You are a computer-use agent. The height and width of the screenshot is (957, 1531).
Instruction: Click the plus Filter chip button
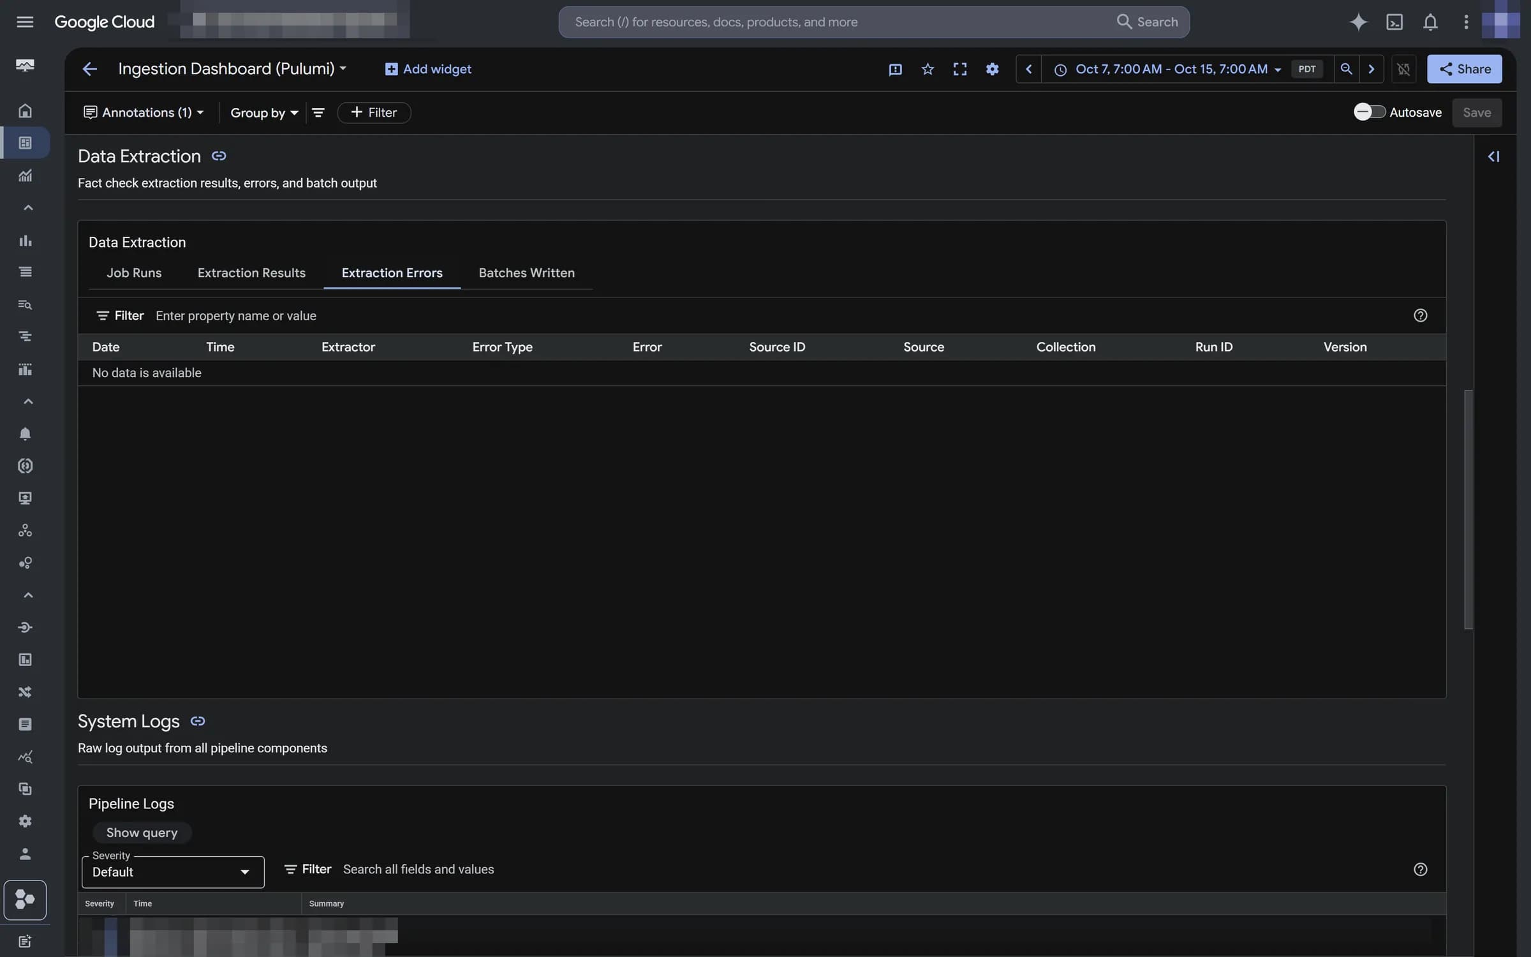point(374,113)
